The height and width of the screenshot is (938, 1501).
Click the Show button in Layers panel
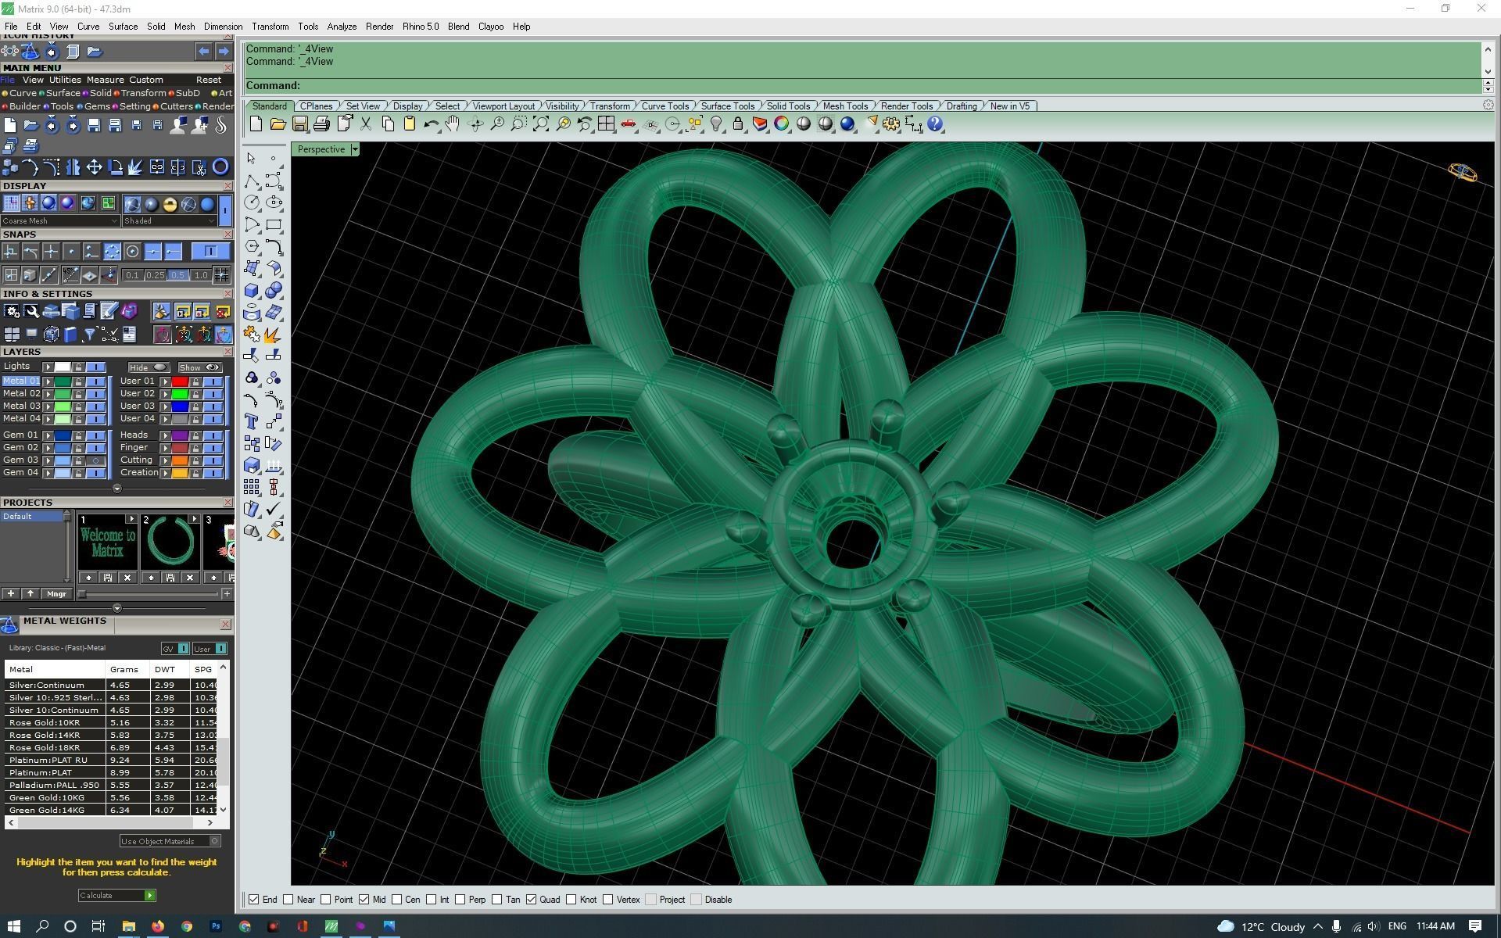coord(199,367)
